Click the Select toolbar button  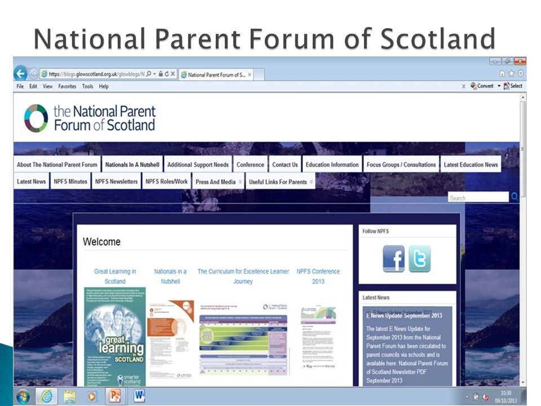[x=513, y=86]
